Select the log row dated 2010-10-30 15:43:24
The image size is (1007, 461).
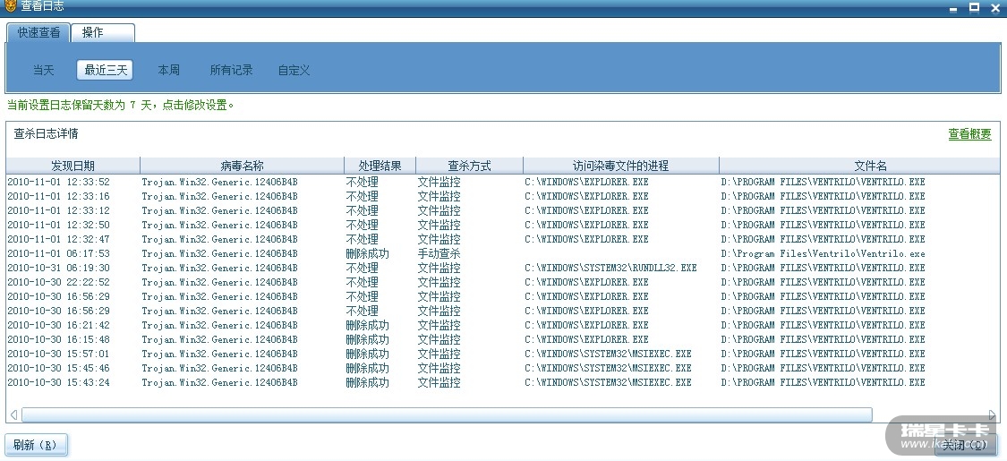[503, 382]
